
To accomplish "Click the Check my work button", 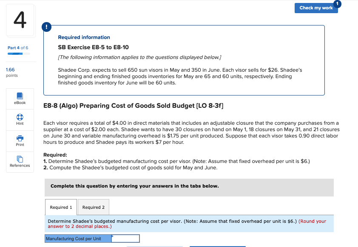I will click(316, 8).
